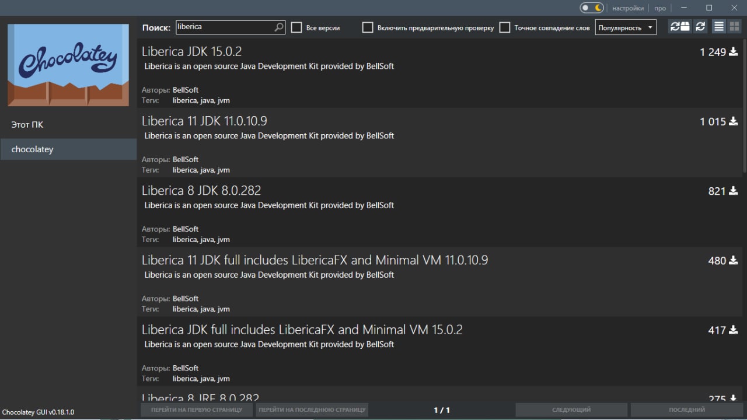
Task: Click ПЕРЕЙТИ НА ПОСЛЕДНЮЮ СТРАНИЦУ button
Action: 312,409
